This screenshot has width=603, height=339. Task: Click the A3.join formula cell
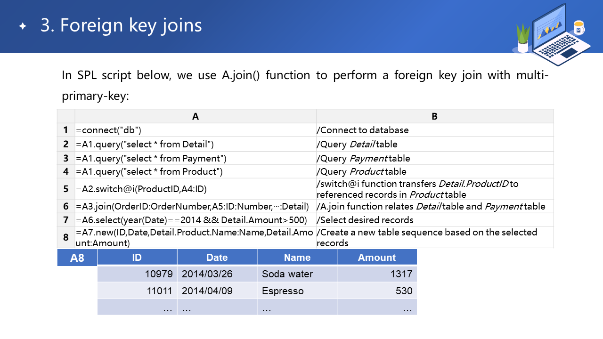click(196, 206)
